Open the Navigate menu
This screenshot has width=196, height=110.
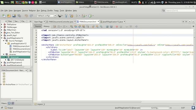[x=17, y=11]
